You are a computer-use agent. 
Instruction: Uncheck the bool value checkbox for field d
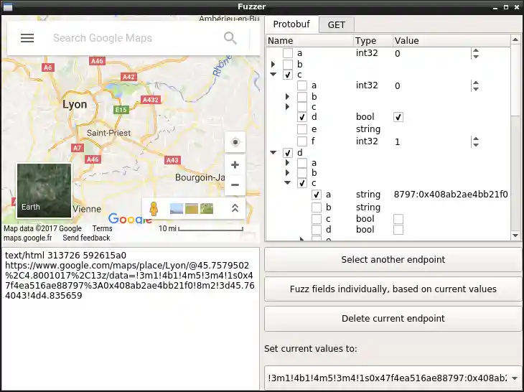398,117
